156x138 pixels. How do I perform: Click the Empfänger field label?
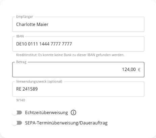[25, 17]
